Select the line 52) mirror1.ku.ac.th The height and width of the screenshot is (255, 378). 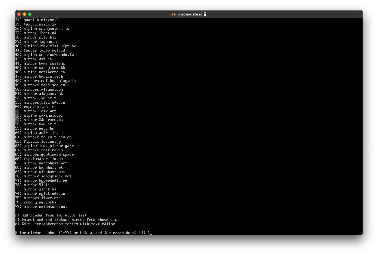pyautogui.click(x=37, y=98)
